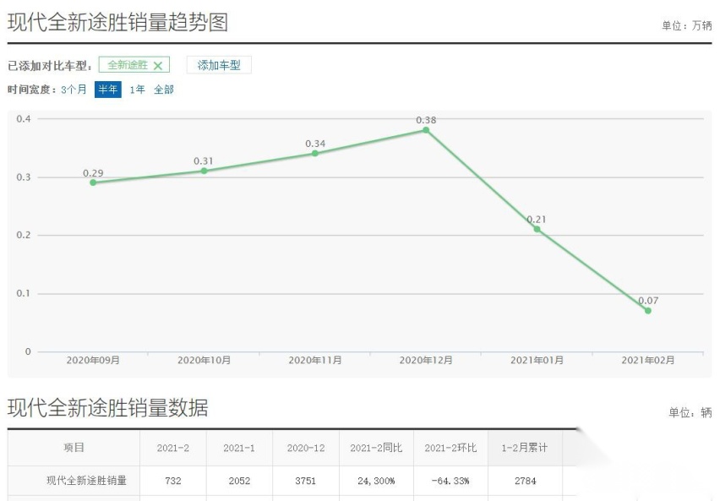Select the 1年 time range
The width and height of the screenshot is (720, 501).
tap(137, 89)
